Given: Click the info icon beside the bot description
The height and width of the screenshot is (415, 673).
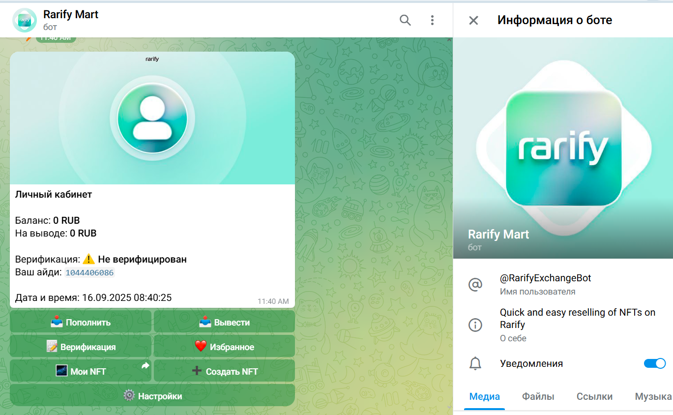Looking at the screenshot, I should (475, 325).
